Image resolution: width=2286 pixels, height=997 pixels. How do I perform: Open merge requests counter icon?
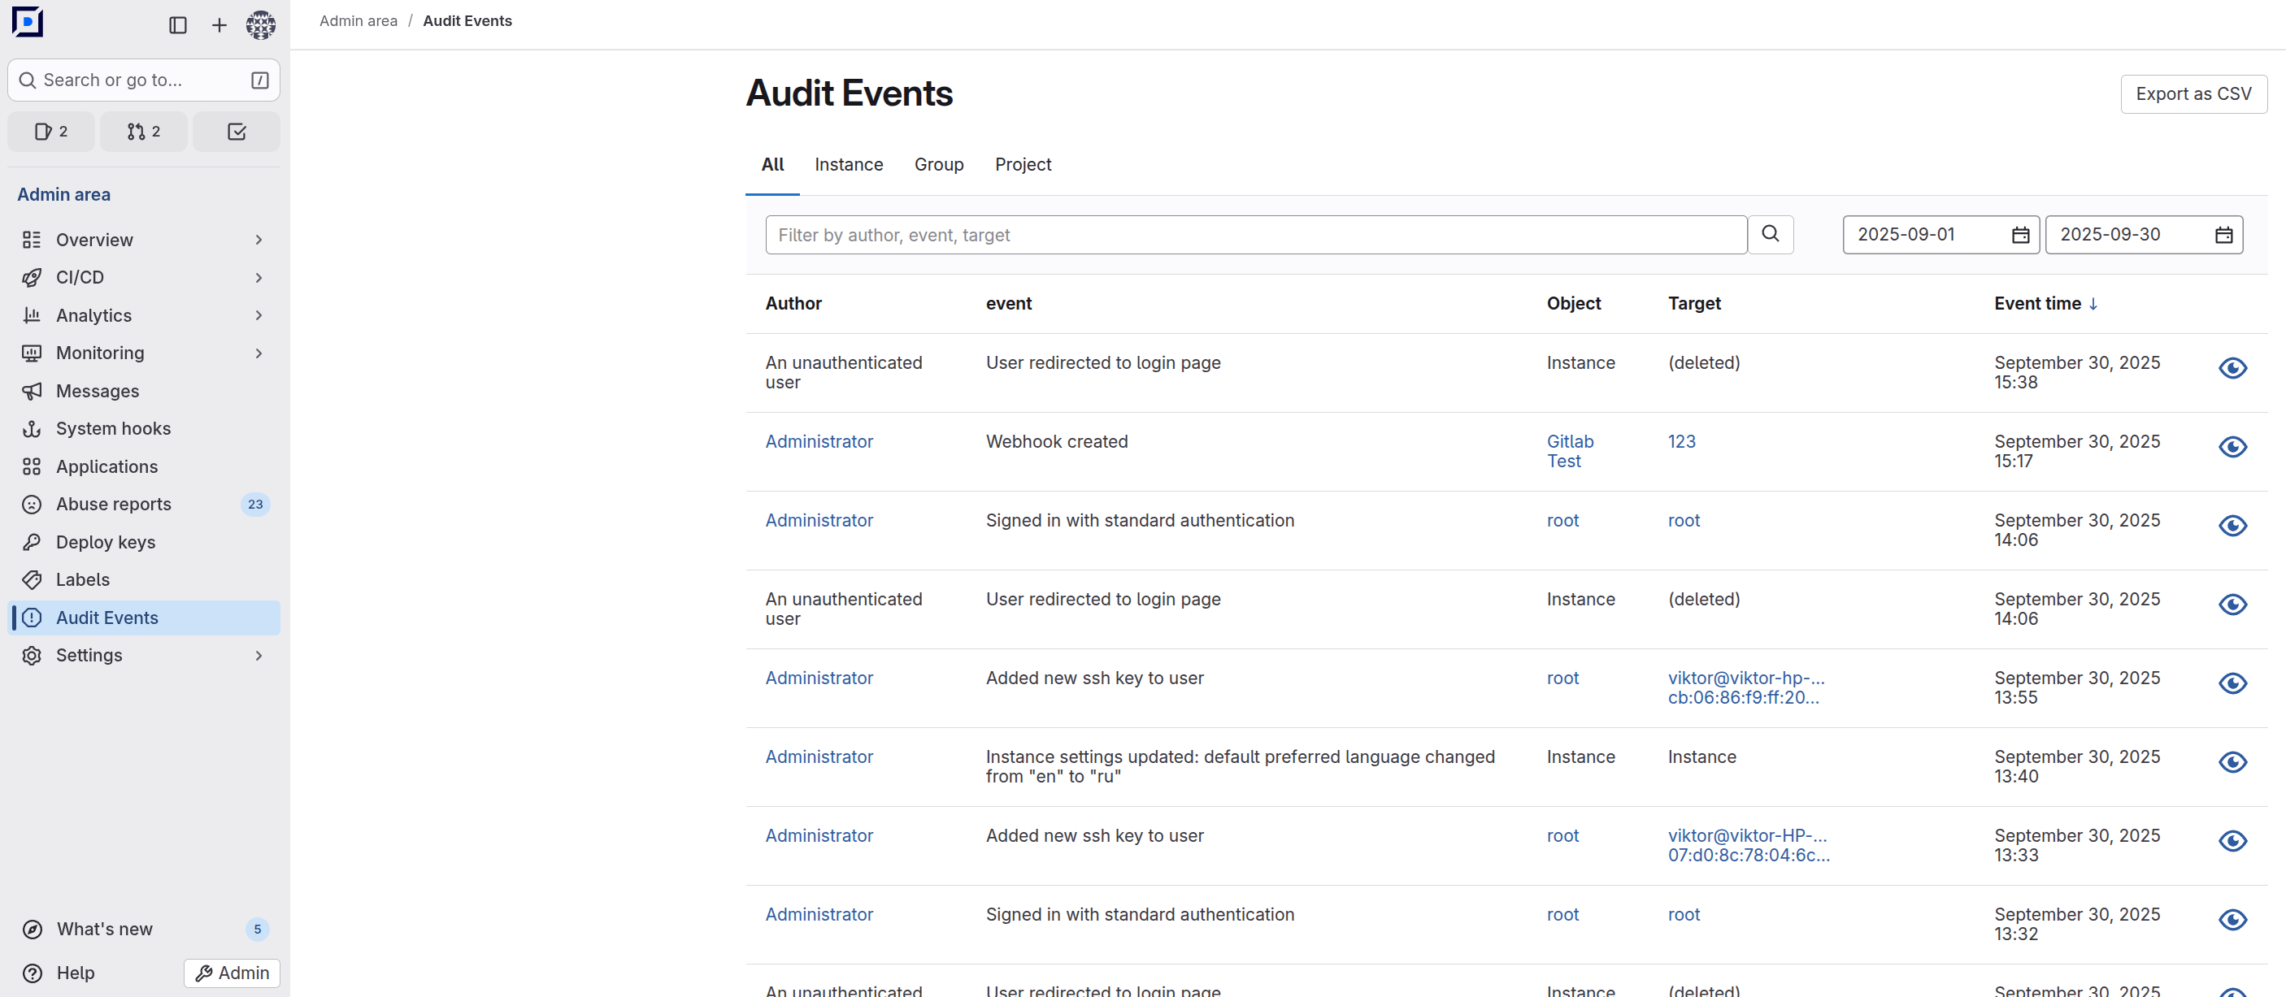click(144, 132)
